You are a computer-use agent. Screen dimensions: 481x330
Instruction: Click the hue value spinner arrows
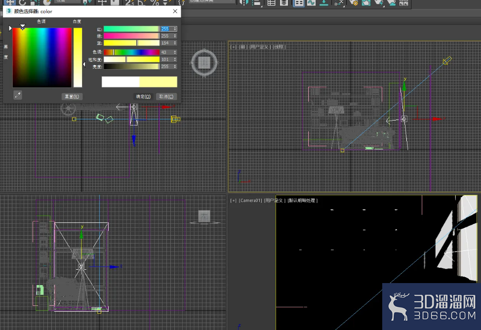[175, 52]
